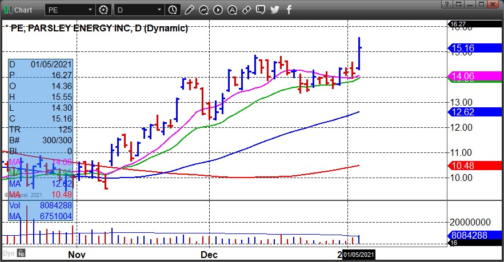Click the volume MA 6751004 row
This screenshot has width=504, height=262.
pyautogui.click(x=41, y=216)
